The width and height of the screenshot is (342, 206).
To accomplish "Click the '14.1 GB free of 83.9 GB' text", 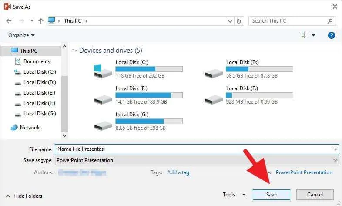I will click(x=141, y=101).
